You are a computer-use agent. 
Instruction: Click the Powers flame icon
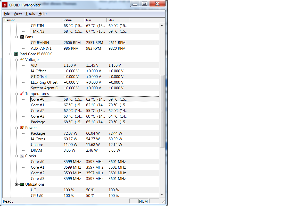coord(22,128)
